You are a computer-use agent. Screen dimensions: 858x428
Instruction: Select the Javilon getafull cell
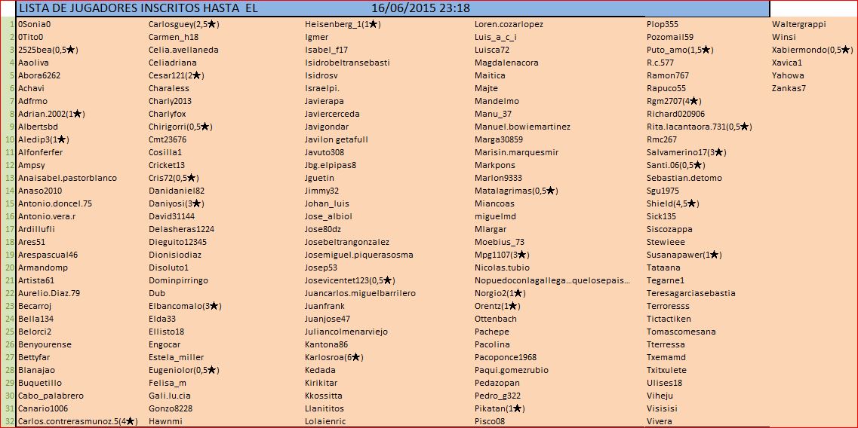coord(336,139)
